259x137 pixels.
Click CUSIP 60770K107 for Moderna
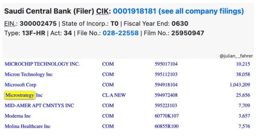(166, 116)
